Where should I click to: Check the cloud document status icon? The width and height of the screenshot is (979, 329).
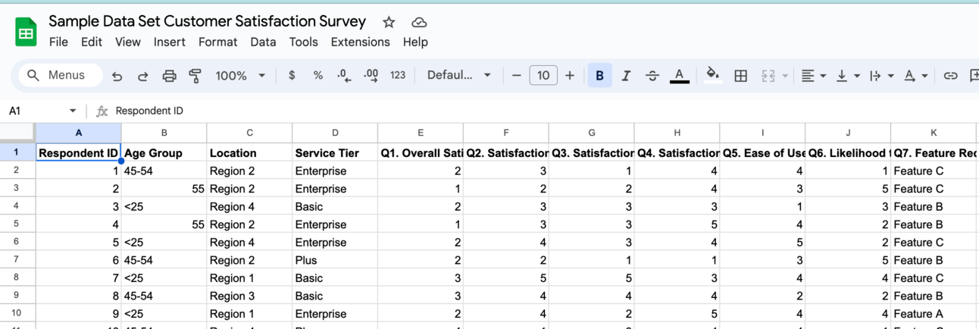418,22
